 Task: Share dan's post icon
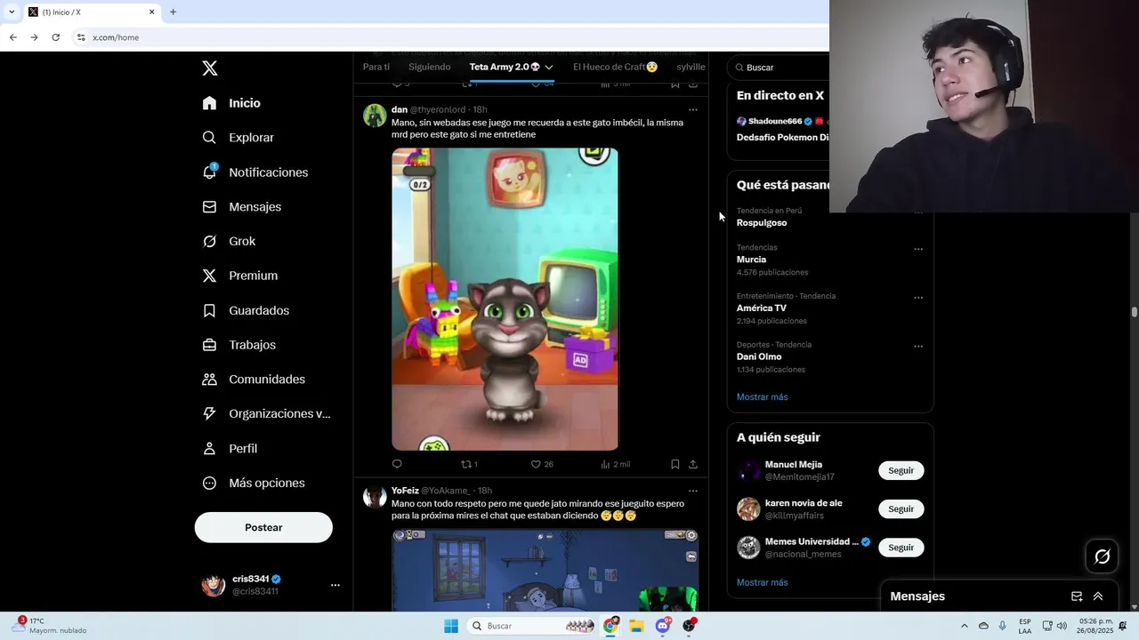click(693, 464)
